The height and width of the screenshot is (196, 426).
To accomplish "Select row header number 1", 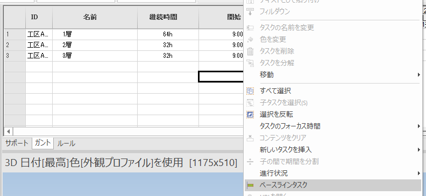I will (15, 34).
